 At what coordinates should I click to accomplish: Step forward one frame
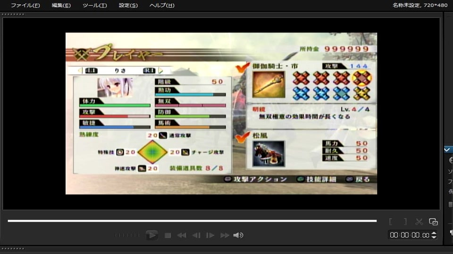pyautogui.click(x=210, y=236)
